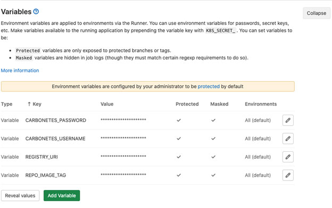The width and height of the screenshot is (332, 208).
Task: Click the Masked column header
Action: [x=219, y=104]
